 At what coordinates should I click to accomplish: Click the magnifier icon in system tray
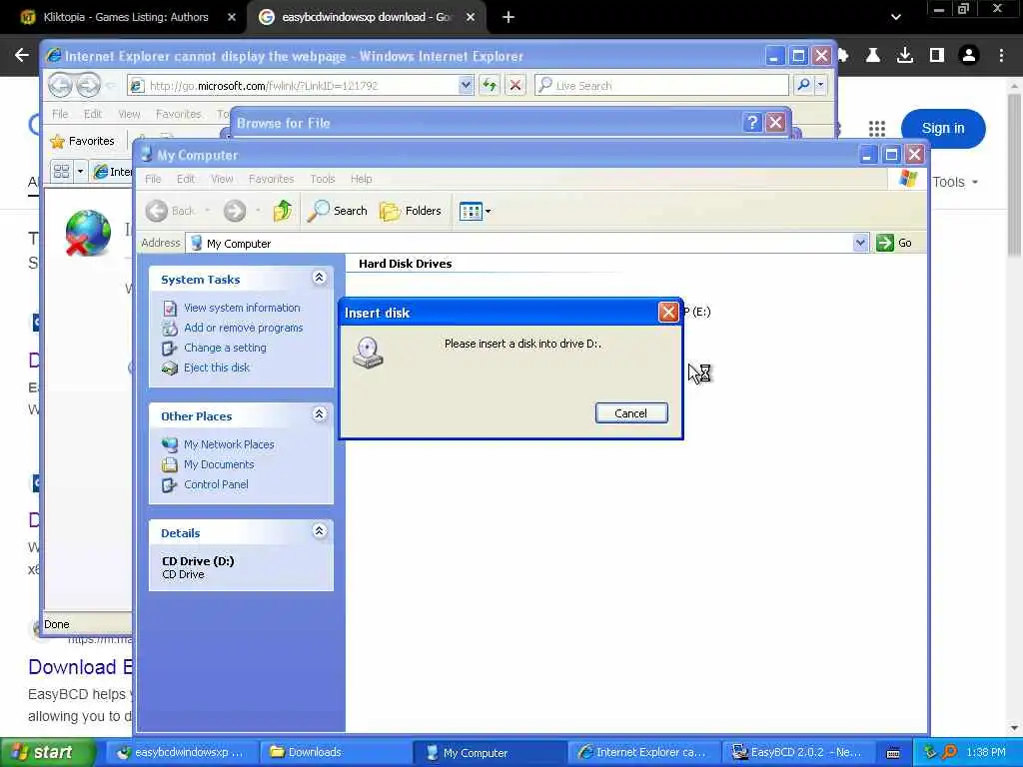point(949,752)
